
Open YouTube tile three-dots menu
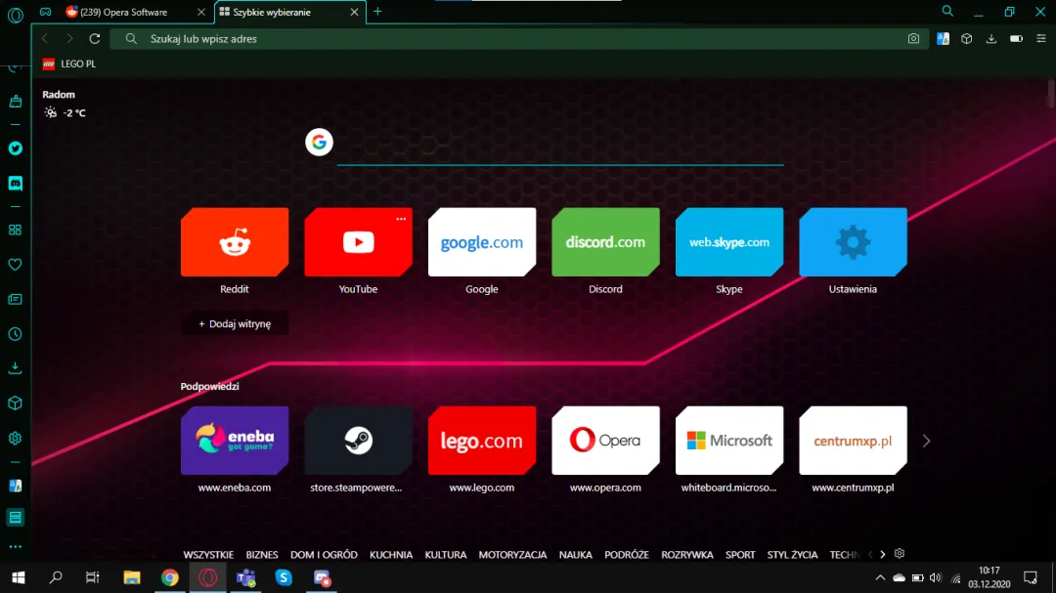coord(401,219)
